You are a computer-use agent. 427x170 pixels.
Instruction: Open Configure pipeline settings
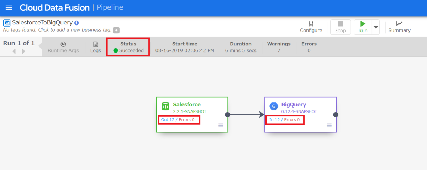coord(311,27)
